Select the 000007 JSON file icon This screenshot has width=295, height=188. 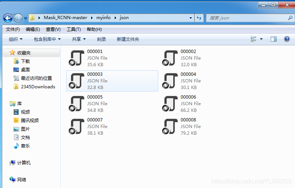76,126
